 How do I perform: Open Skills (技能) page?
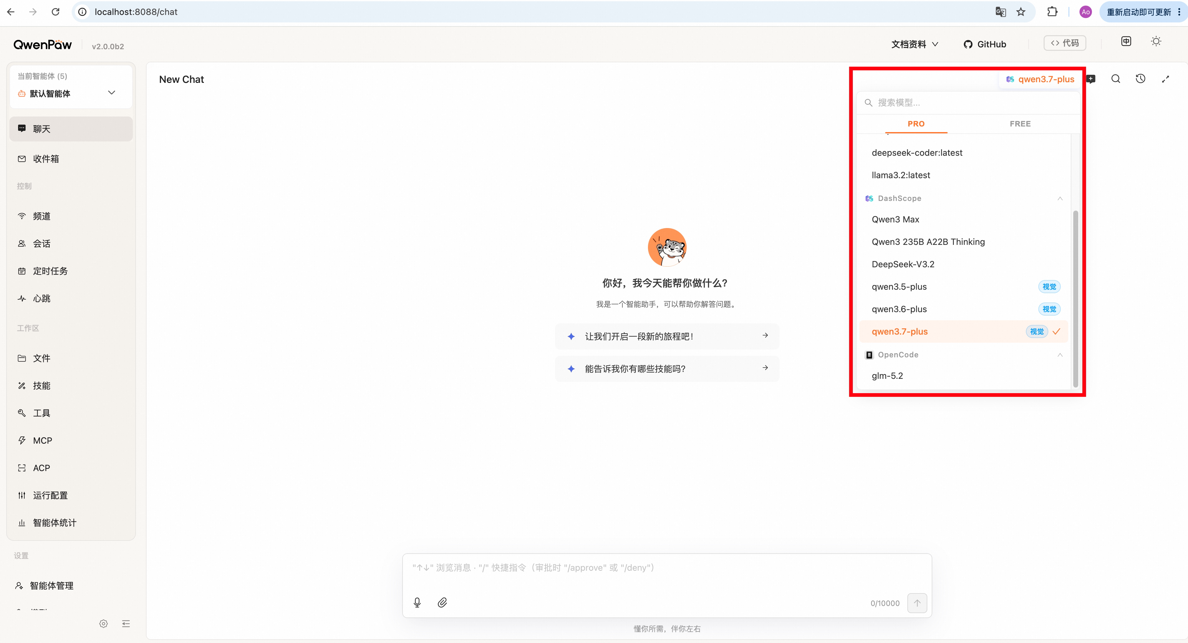click(71, 386)
